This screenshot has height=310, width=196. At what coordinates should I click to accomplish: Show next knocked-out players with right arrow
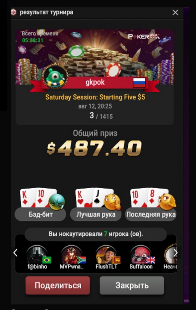176,253
